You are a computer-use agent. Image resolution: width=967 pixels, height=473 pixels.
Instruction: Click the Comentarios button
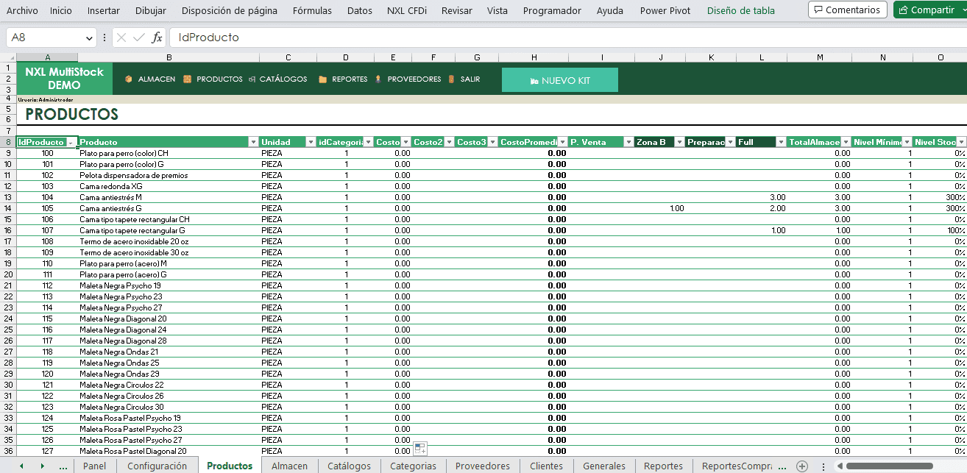[x=847, y=10]
